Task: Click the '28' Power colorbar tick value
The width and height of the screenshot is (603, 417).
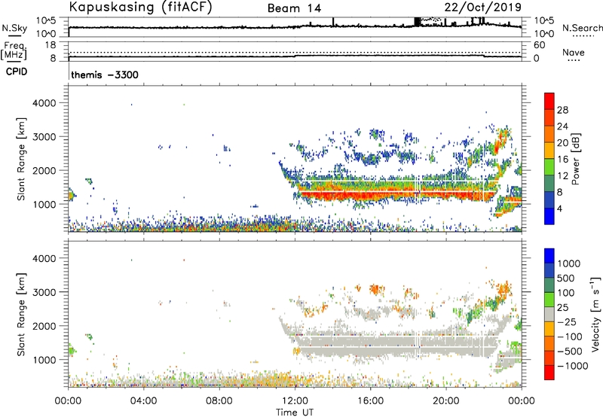Action: 562,110
